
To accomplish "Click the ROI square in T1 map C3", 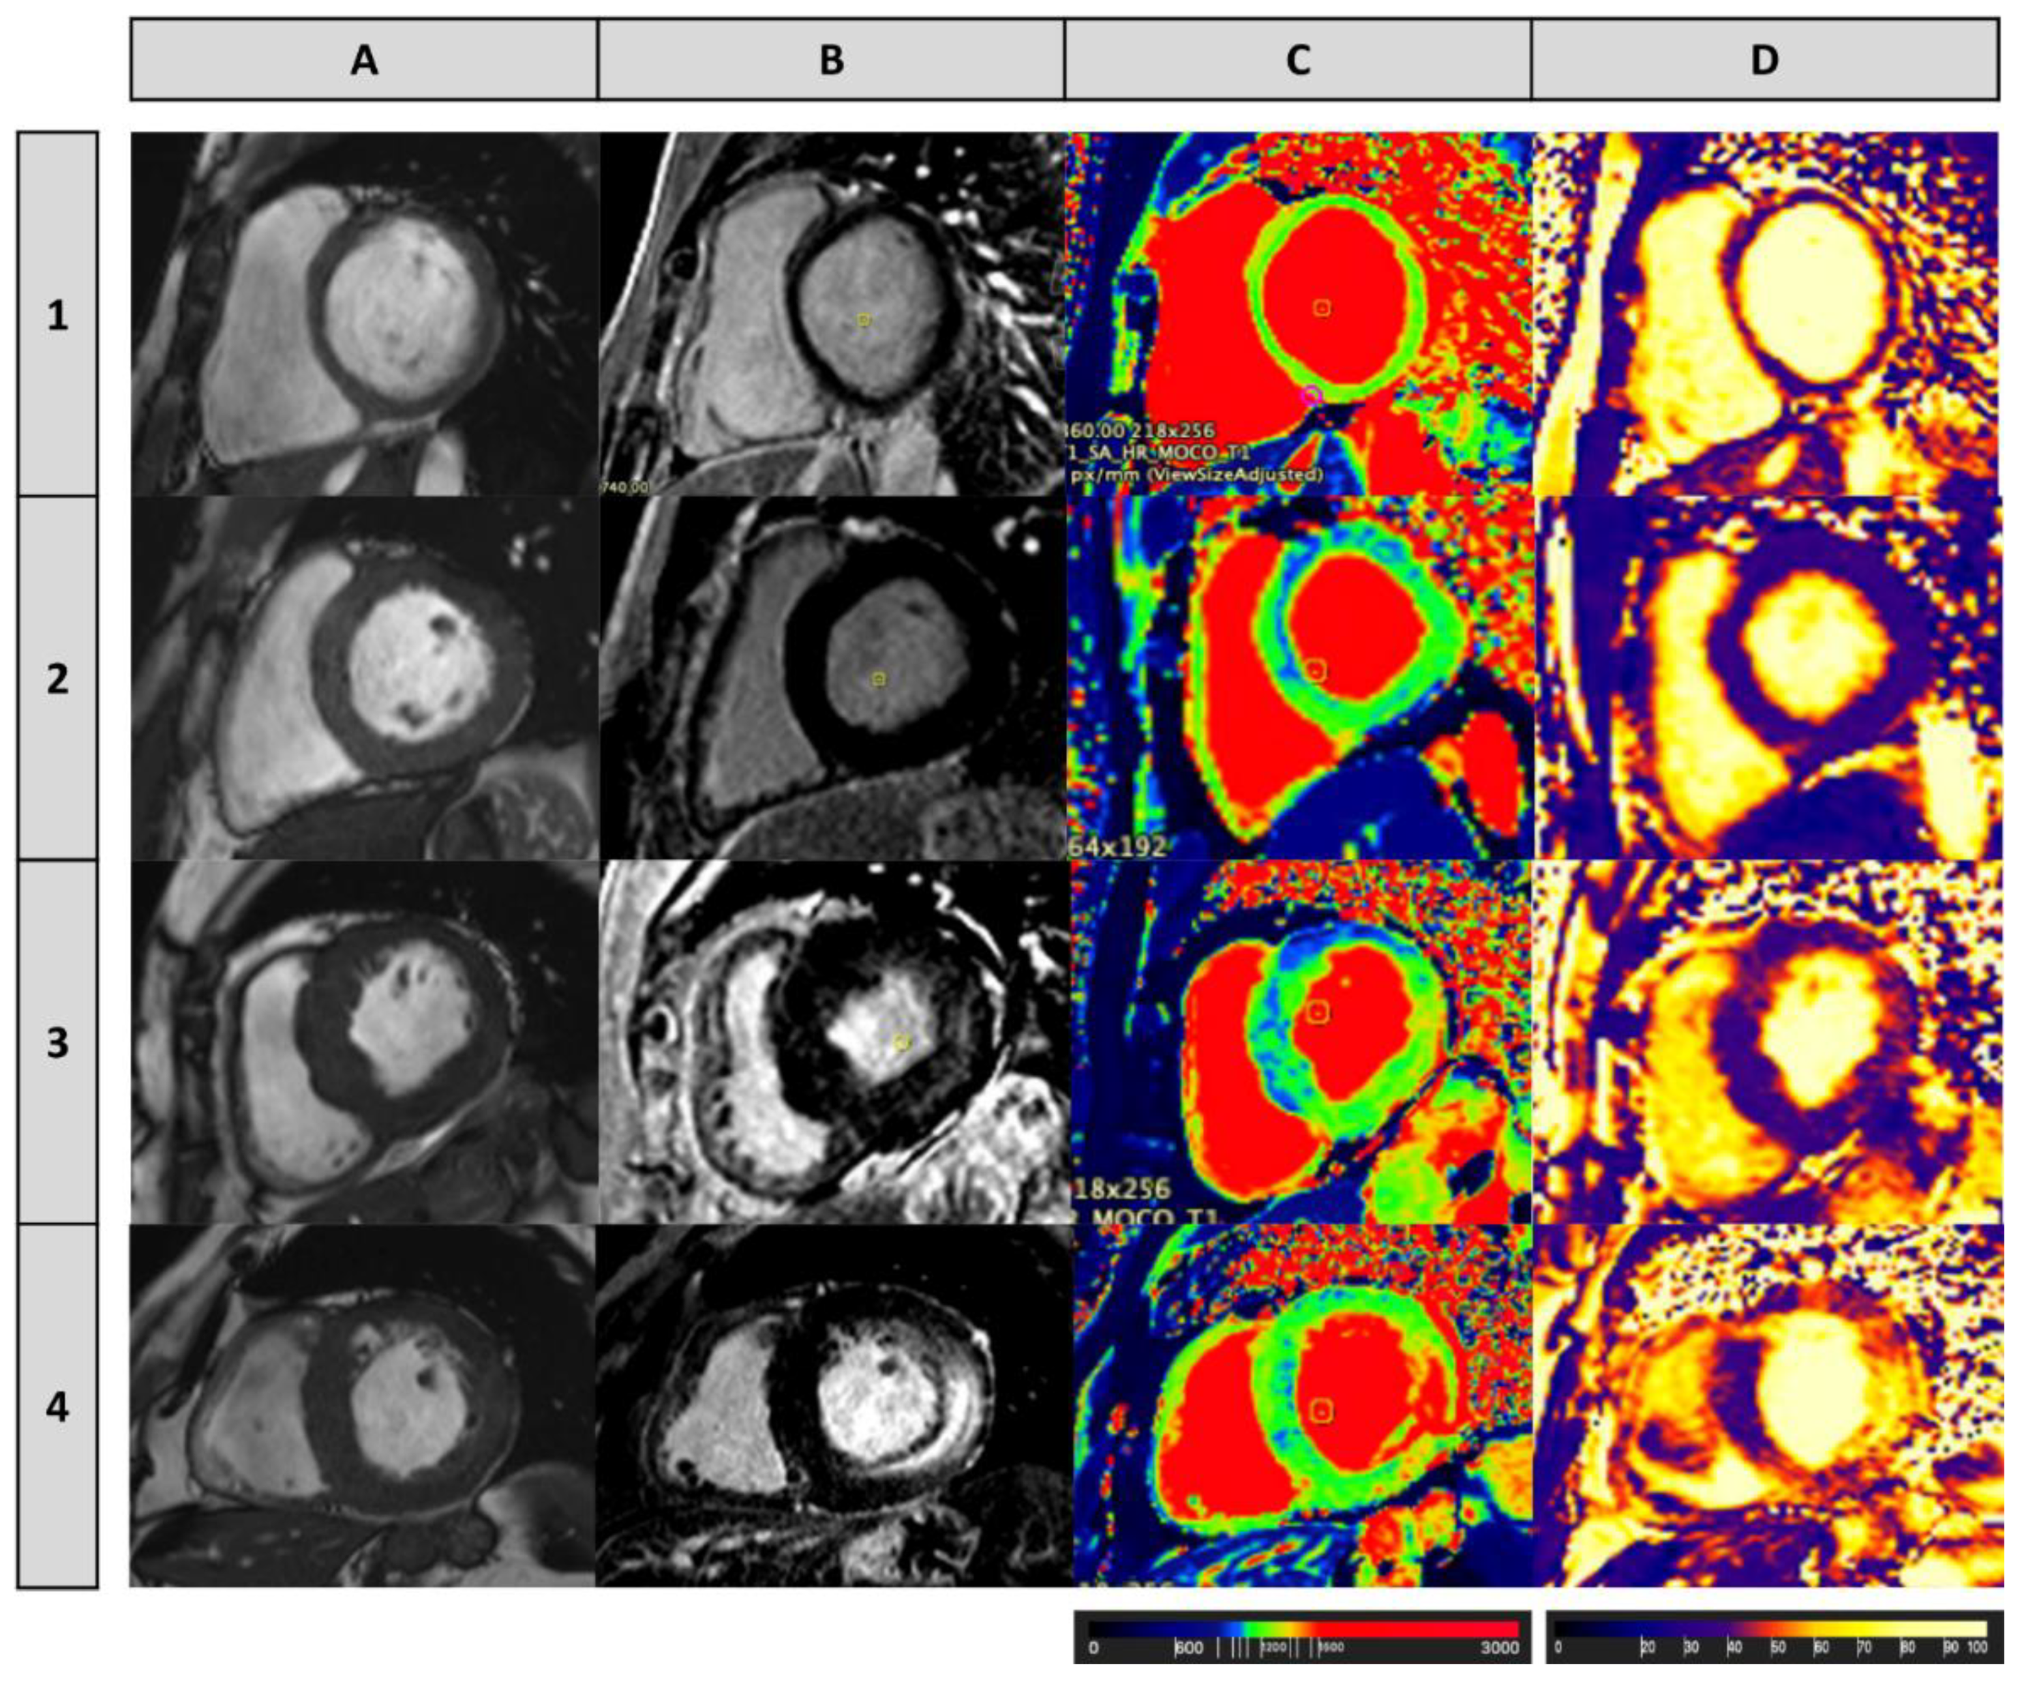I will click(x=1318, y=1011).
